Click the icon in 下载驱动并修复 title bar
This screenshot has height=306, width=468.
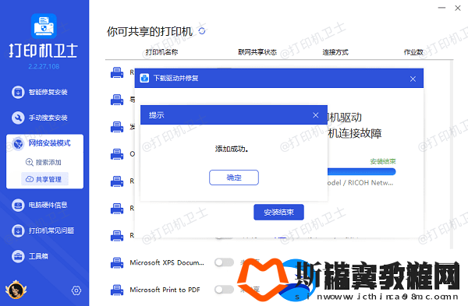click(144, 78)
